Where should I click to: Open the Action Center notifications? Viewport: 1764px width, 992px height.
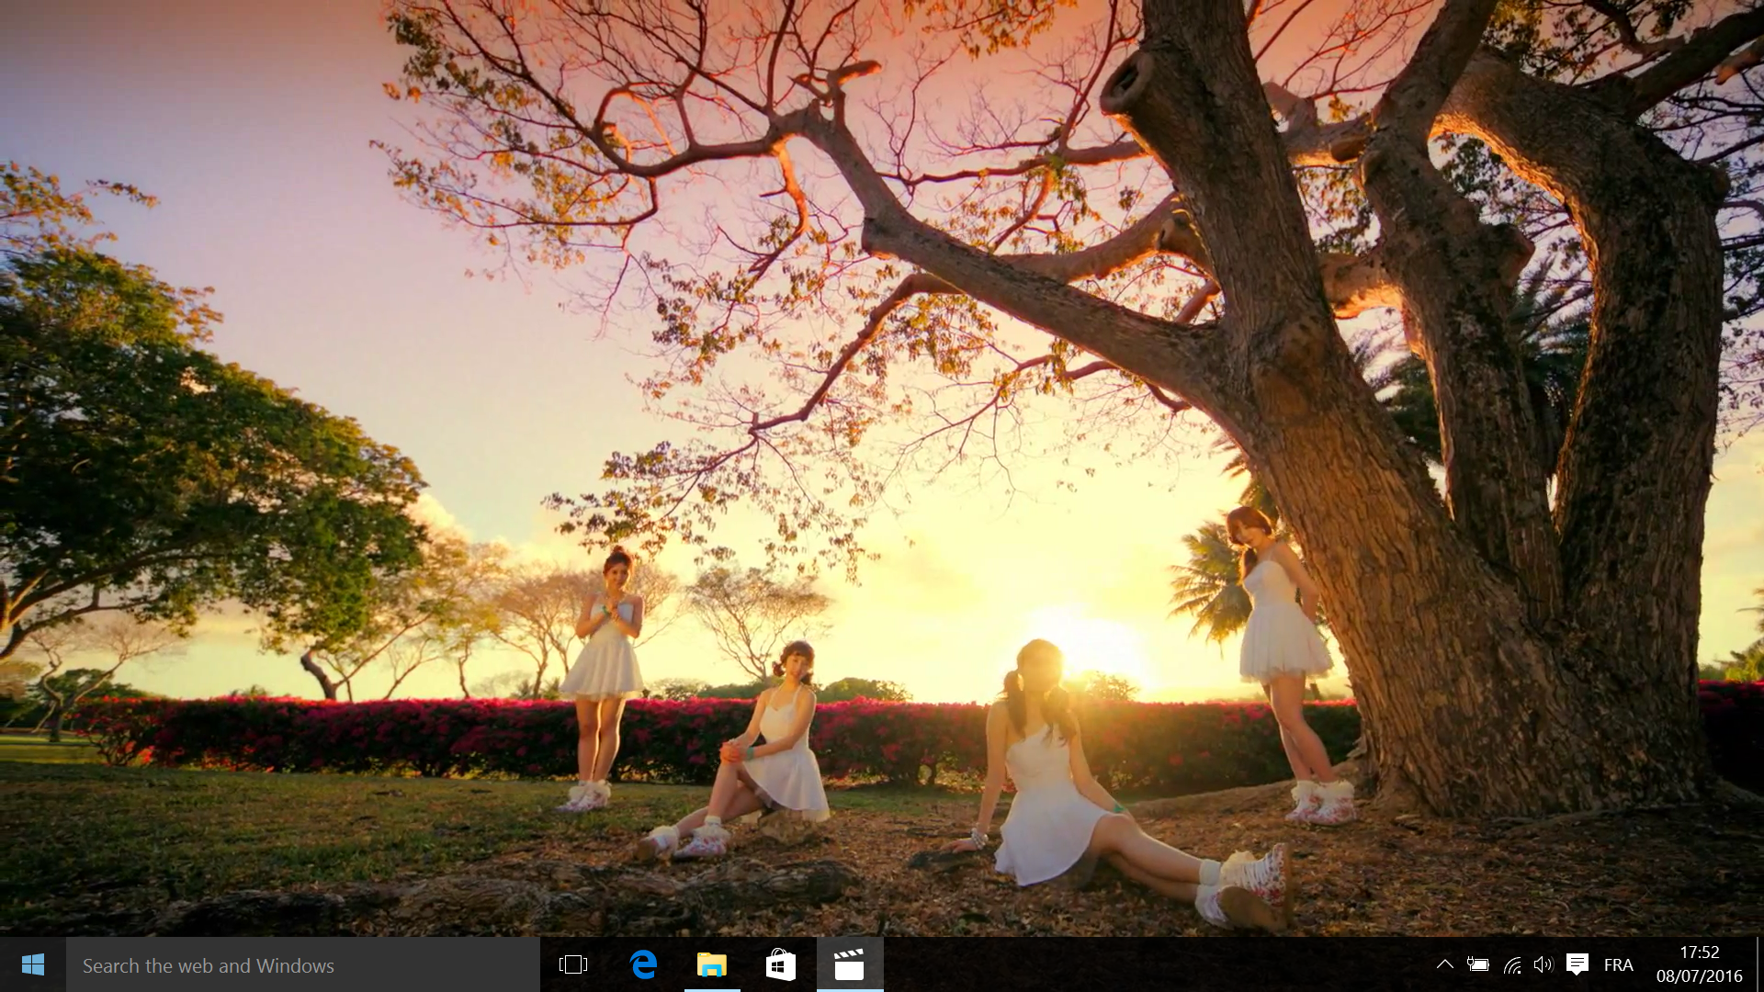(x=1577, y=964)
